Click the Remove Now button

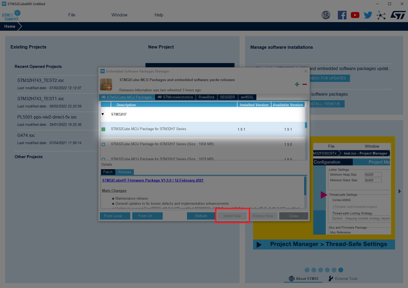point(263,216)
